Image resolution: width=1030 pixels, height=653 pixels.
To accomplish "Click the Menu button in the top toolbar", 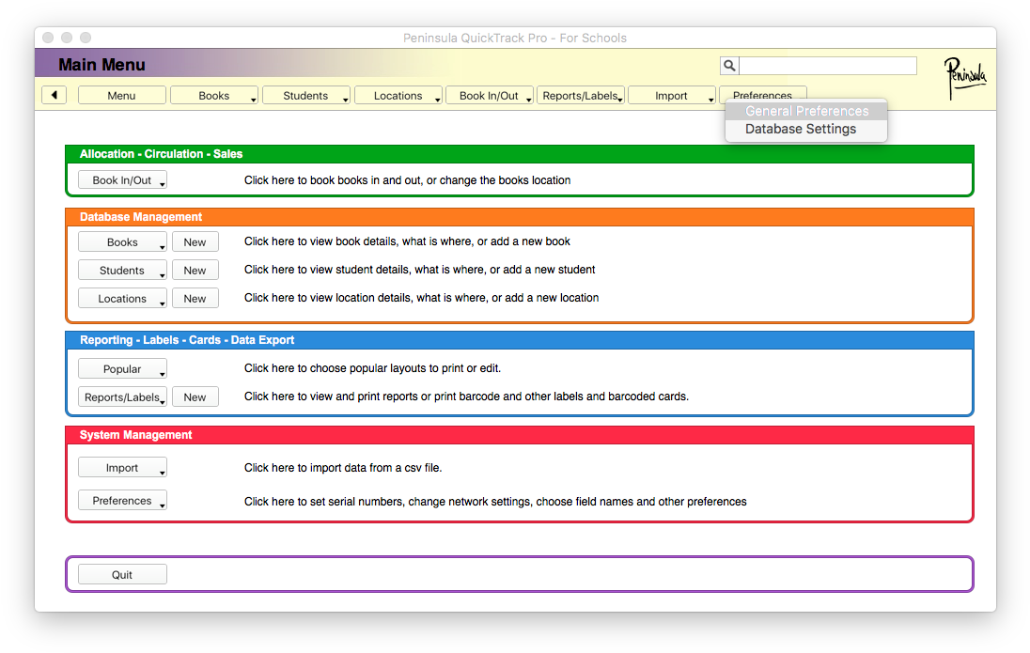I will point(121,95).
